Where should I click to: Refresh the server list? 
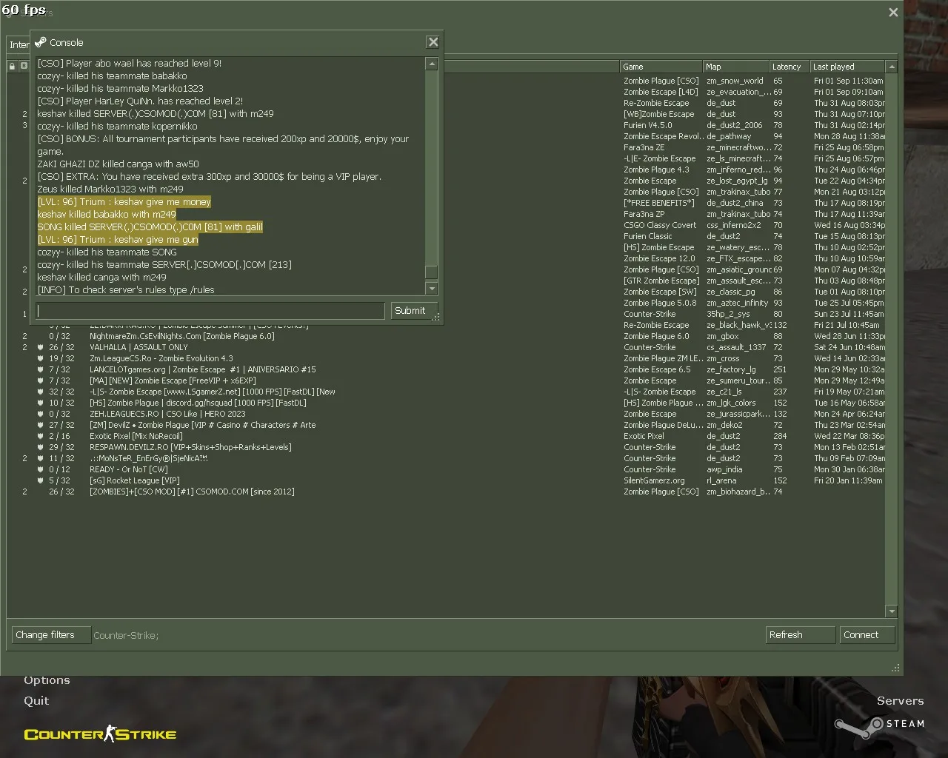(x=801, y=635)
